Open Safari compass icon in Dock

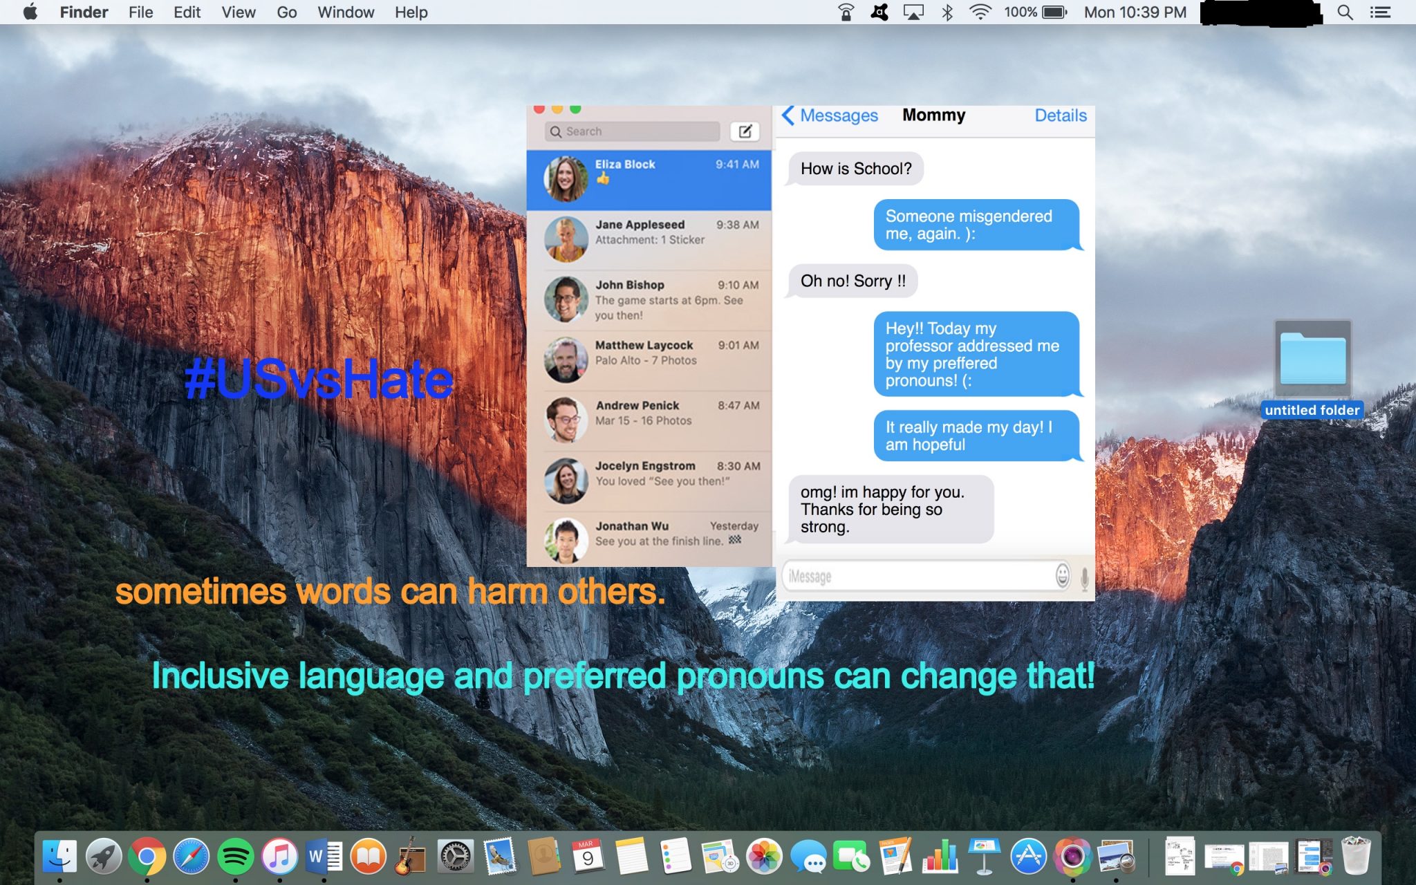[192, 856]
